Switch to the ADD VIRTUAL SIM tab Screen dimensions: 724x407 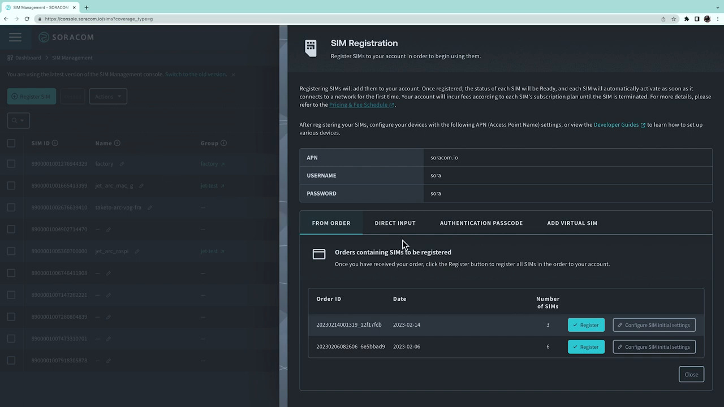point(572,223)
